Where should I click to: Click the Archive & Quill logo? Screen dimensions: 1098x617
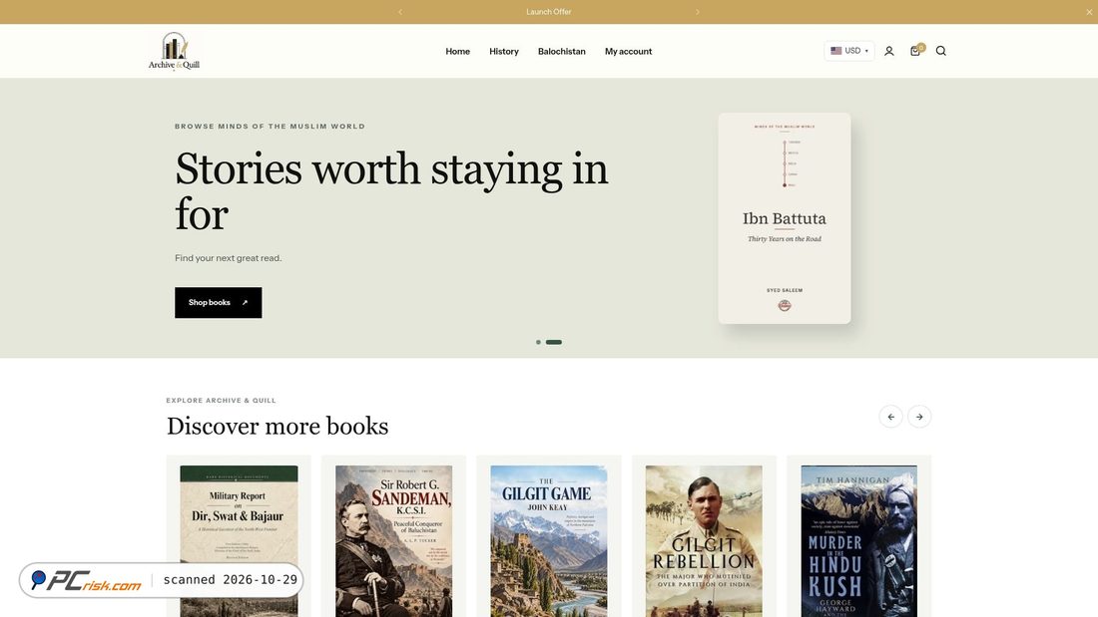point(174,51)
